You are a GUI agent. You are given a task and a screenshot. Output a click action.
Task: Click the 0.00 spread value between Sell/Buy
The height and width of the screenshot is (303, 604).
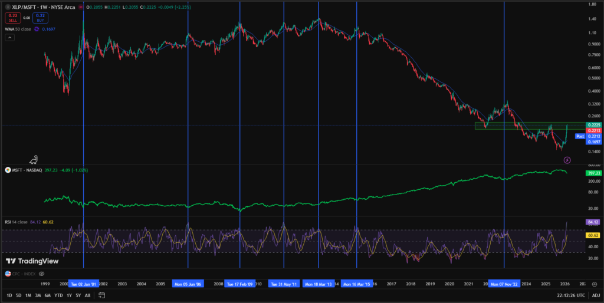tap(27, 18)
